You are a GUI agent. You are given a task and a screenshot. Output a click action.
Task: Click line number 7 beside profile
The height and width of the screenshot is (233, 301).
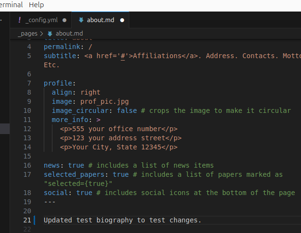pos(29,83)
